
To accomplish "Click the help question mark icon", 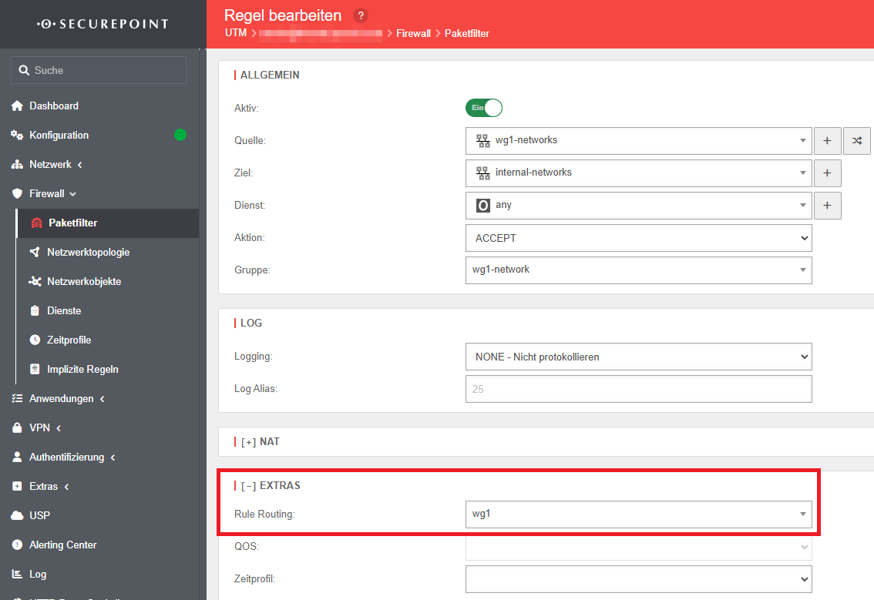I will (360, 15).
